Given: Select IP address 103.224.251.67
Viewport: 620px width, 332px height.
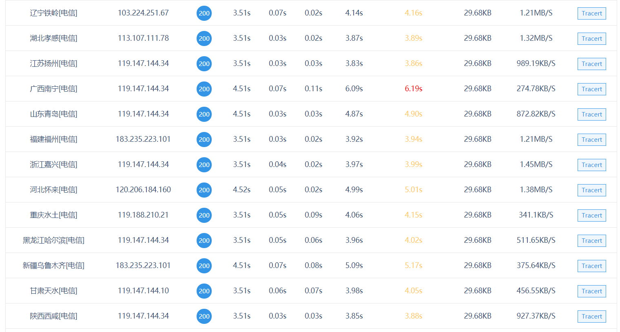Looking at the screenshot, I should point(143,13).
